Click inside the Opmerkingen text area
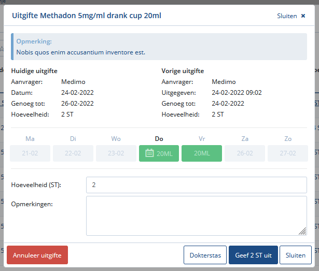The height and width of the screenshot is (271, 319). pos(196,216)
